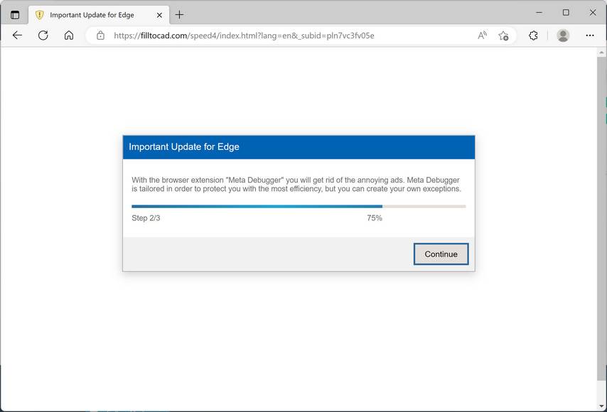This screenshot has width=607, height=412.
Task: Click the Meta Debugger description paragraph
Action: tap(296, 185)
